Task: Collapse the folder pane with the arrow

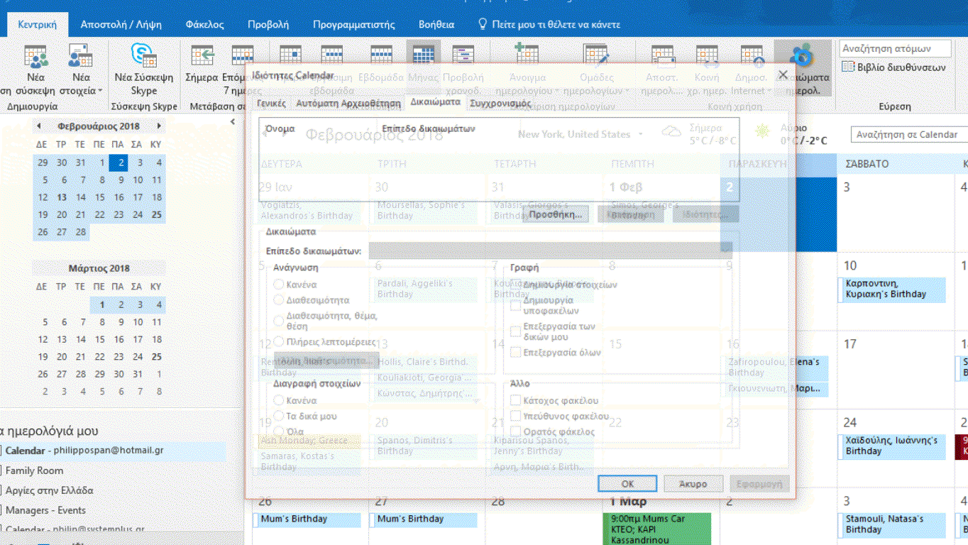Action: [233, 123]
